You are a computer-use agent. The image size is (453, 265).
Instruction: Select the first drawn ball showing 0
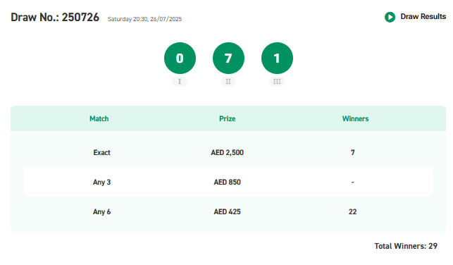point(180,58)
